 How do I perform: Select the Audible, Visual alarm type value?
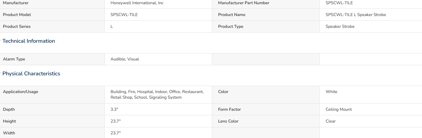(125, 59)
